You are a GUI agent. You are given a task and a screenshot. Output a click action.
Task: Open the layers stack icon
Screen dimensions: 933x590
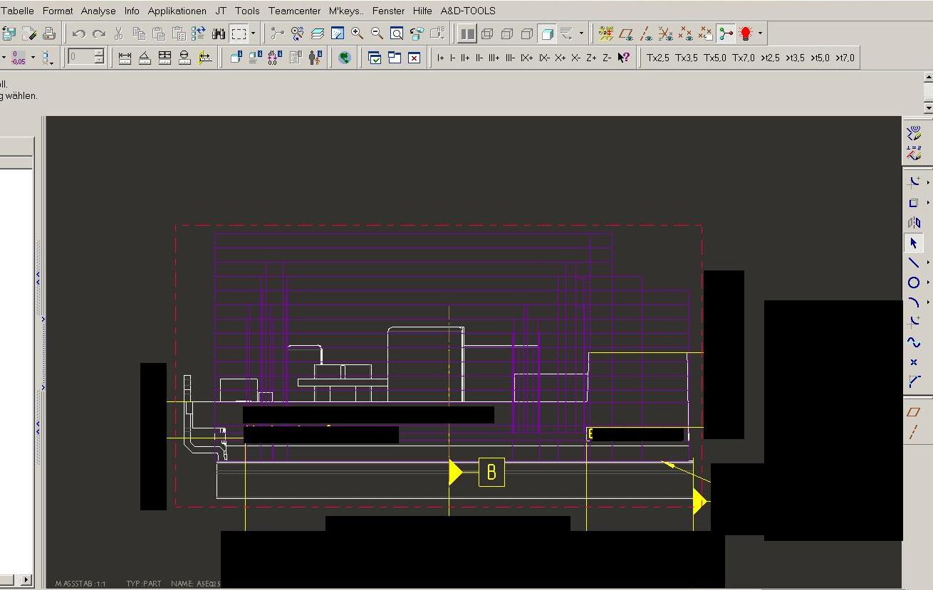(317, 33)
